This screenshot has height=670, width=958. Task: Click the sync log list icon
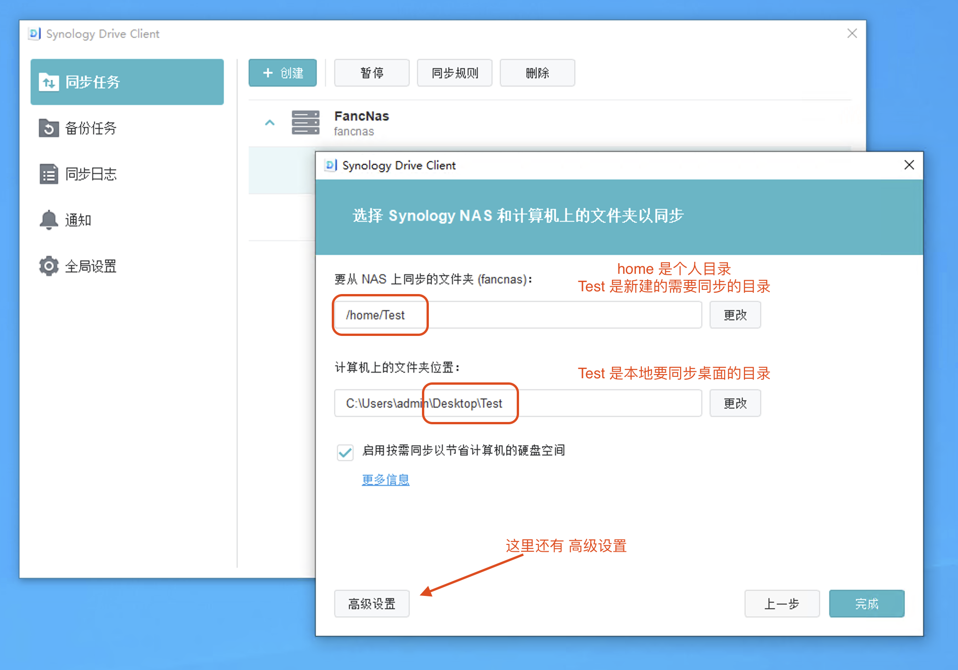49,174
